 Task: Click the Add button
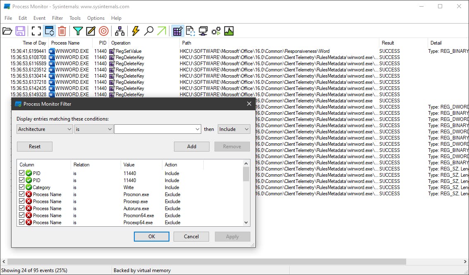[x=192, y=147]
